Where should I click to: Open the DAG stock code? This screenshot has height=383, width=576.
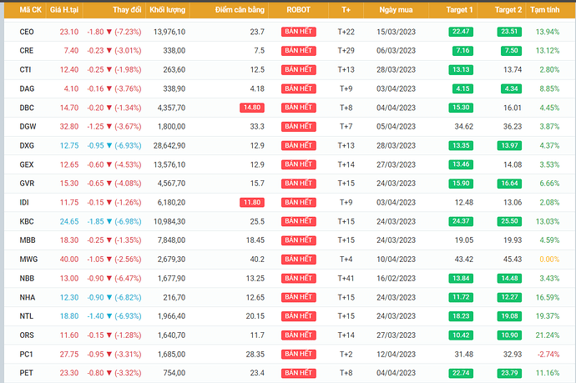click(27, 88)
